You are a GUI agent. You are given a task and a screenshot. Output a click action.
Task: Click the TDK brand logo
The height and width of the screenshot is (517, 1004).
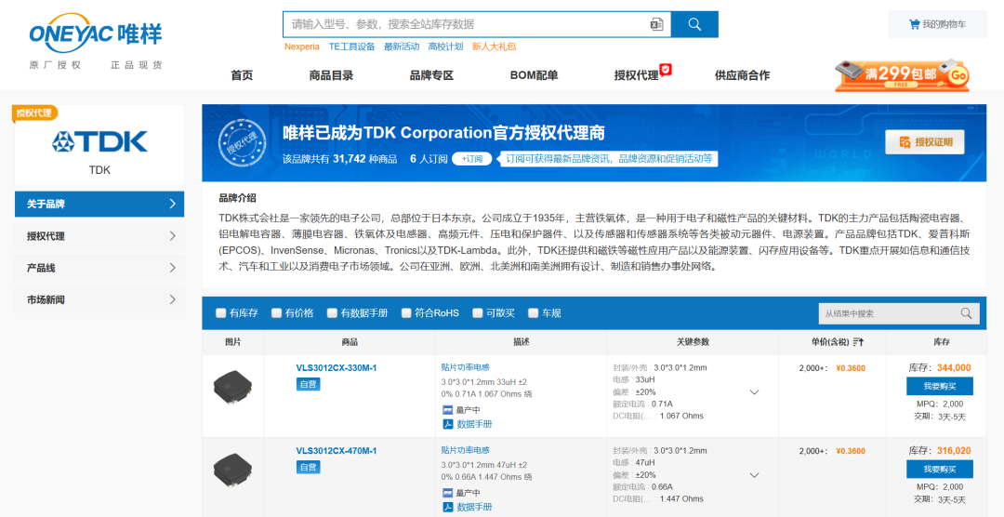pos(99,142)
